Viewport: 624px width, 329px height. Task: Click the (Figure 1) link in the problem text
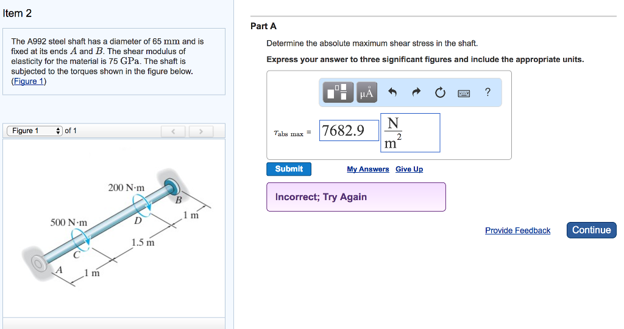[29, 81]
